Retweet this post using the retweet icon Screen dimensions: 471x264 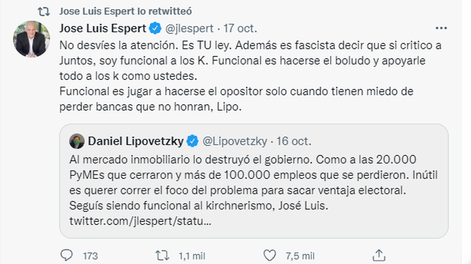point(161,255)
